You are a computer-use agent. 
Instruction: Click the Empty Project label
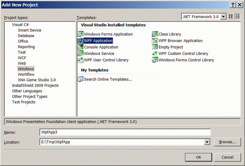tap(171, 47)
